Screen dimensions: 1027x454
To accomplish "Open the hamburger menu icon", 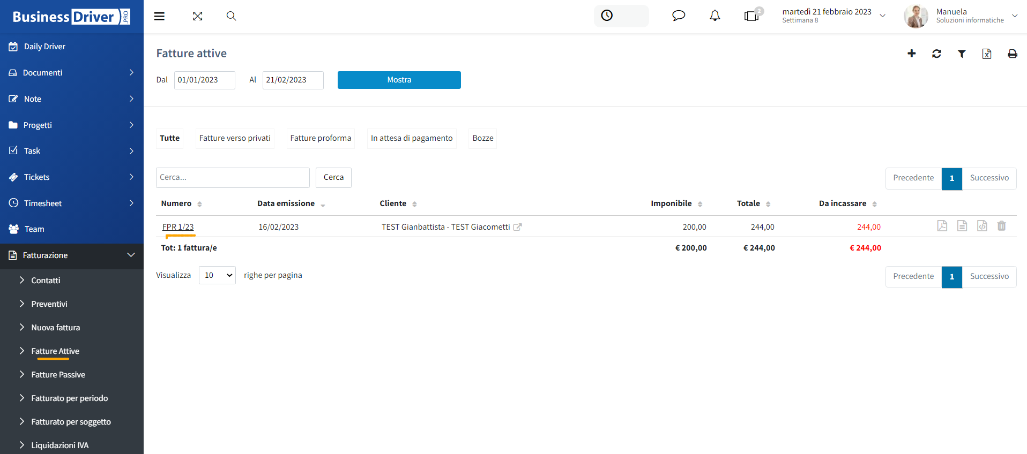I will click(x=159, y=16).
